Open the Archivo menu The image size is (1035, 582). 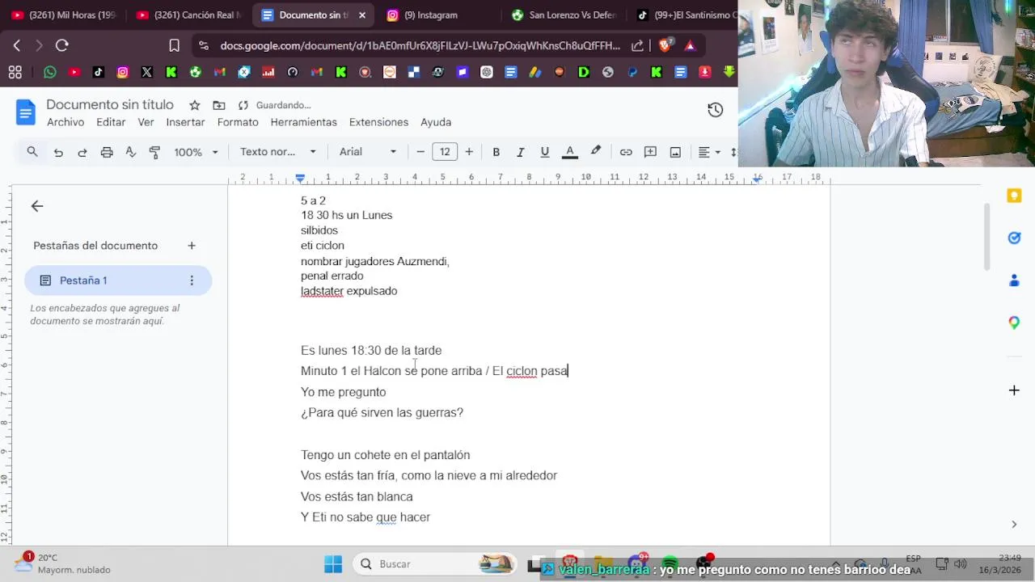(65, 122)
